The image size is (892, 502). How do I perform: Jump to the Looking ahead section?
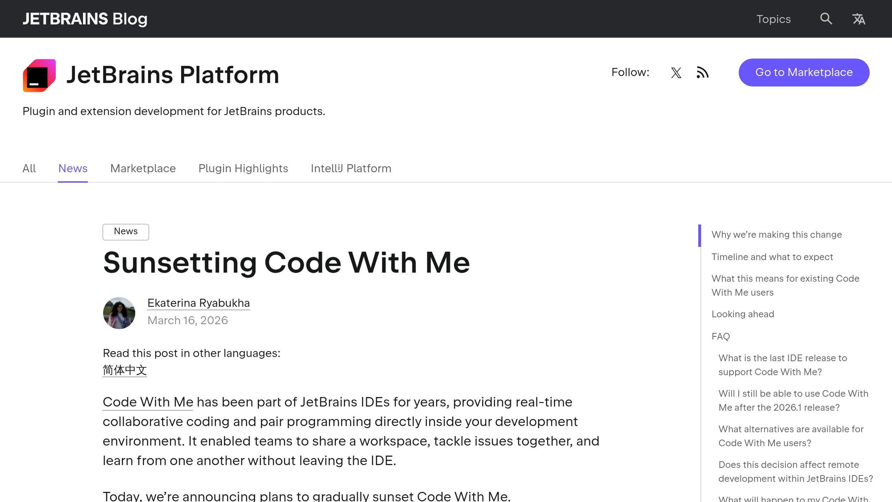tap(743, 314)
